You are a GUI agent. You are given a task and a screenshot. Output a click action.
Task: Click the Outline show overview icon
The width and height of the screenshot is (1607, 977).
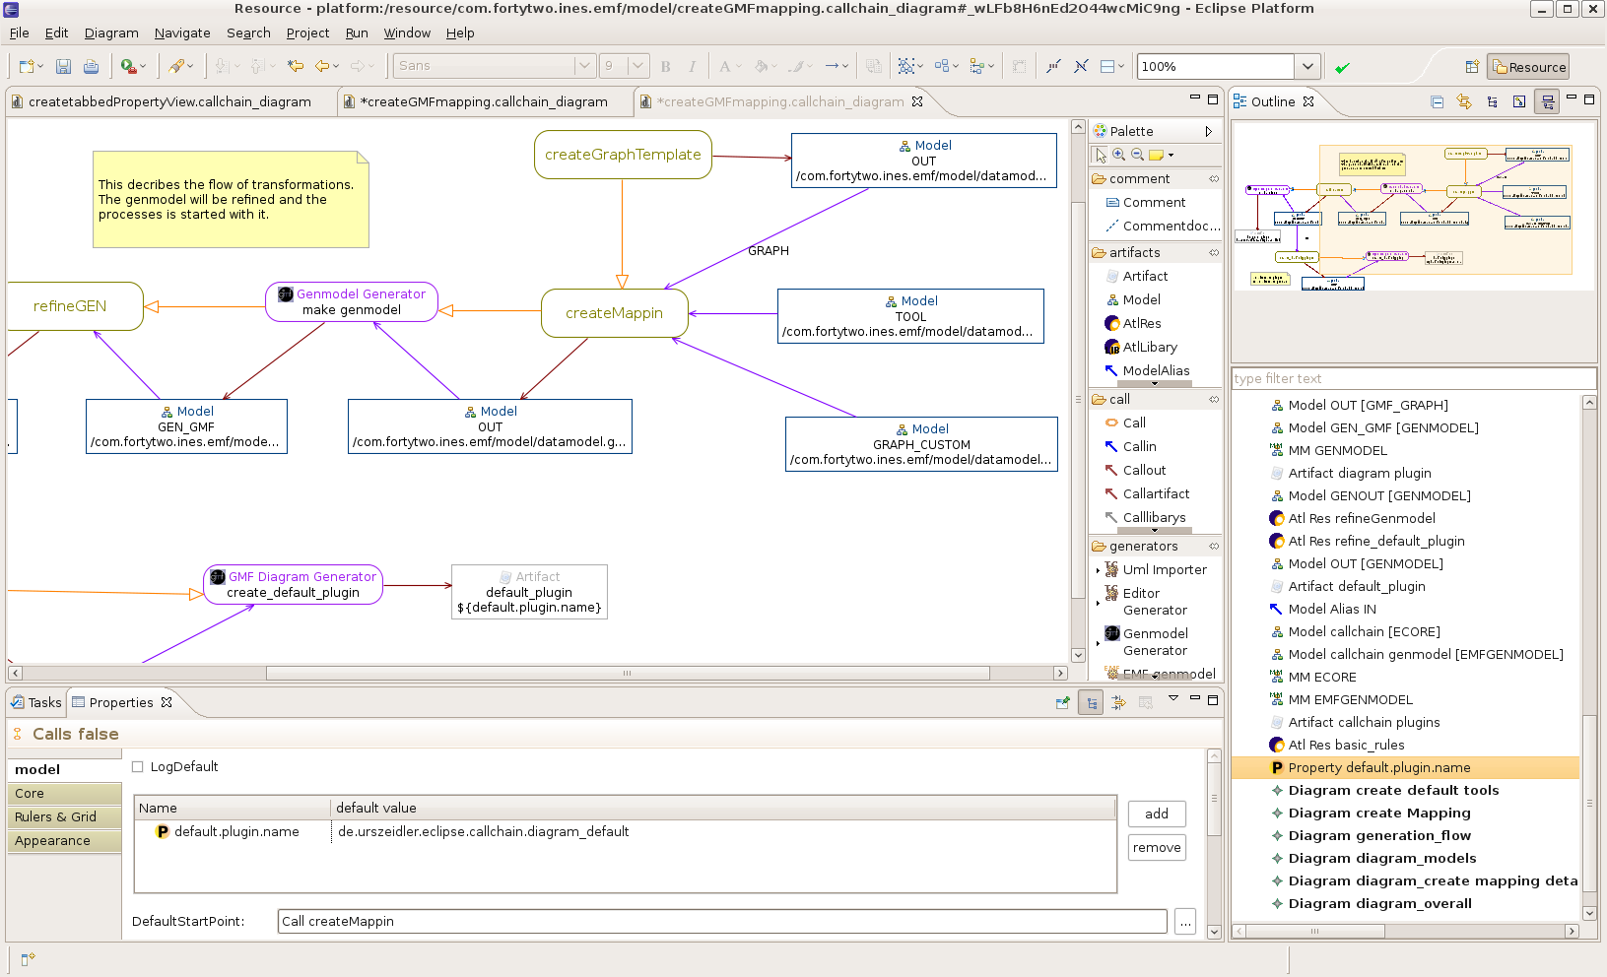pos(1519,101)
